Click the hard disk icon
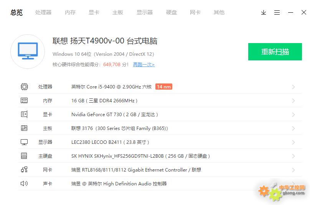This screenshot has width=310, height=205. [24, 156]
